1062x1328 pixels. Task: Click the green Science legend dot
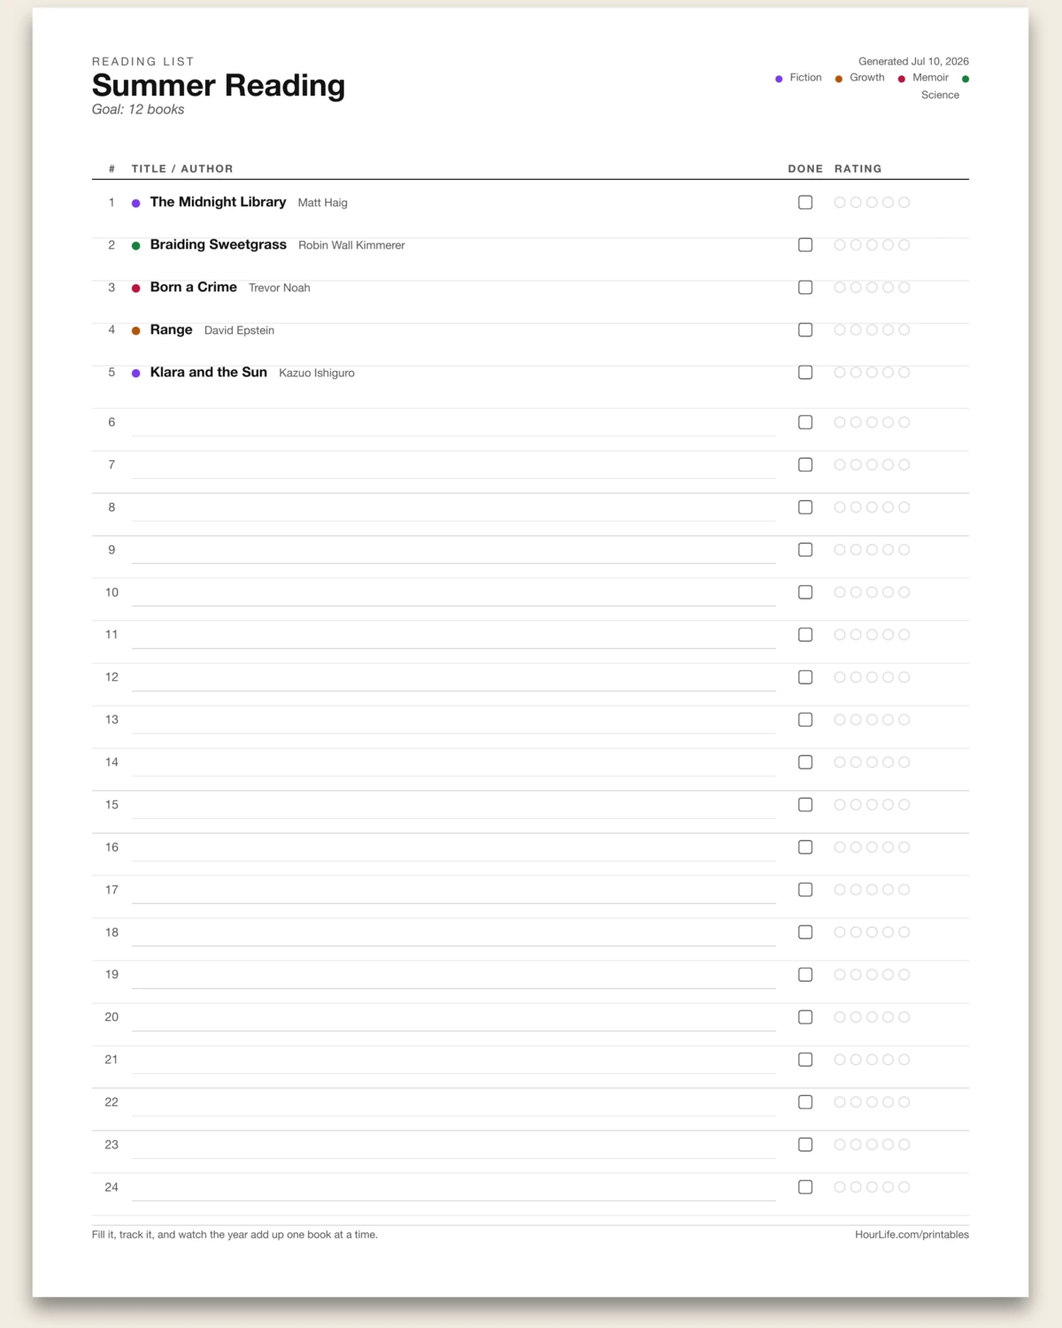tap(966, 79)
